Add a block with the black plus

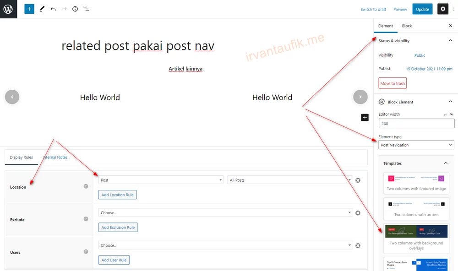click(365, 117)
